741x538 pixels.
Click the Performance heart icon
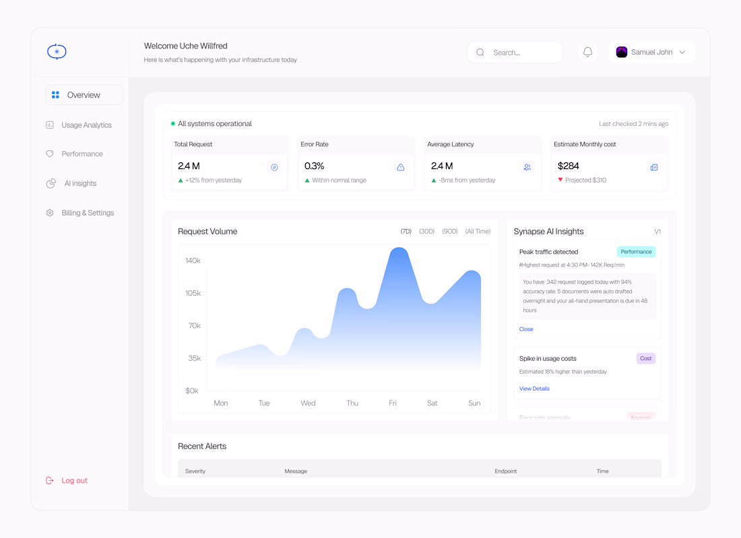point(50,154)
